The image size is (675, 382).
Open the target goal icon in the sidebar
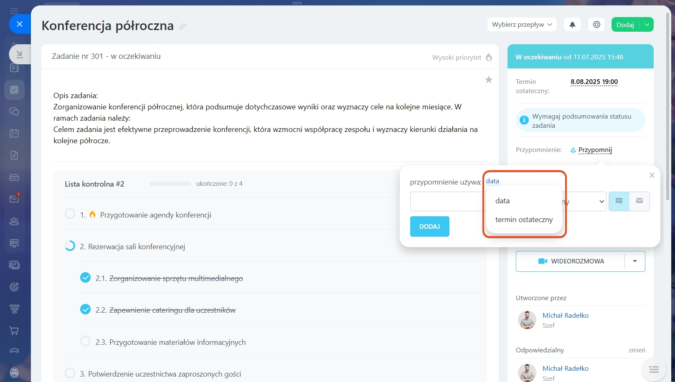pyautogui.click(x=14, y=287)
